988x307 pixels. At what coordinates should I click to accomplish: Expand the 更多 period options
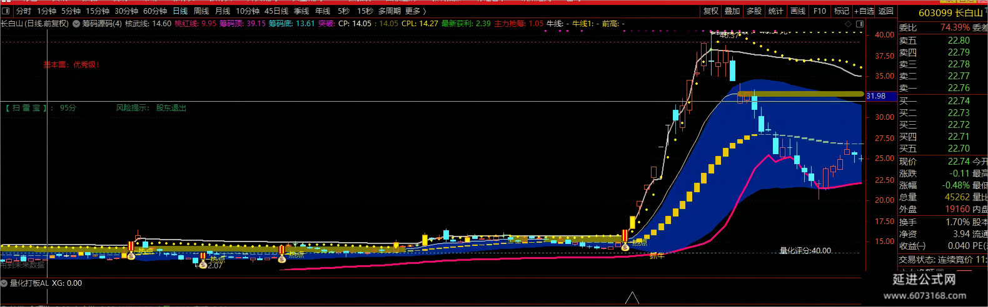point(416,11)
